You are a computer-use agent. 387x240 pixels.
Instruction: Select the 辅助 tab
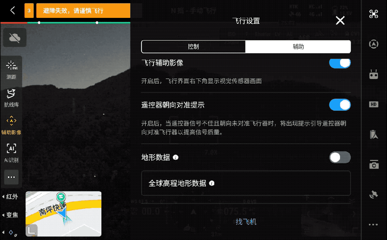(298, 46)
